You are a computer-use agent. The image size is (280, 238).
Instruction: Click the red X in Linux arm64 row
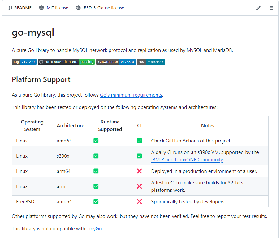(139, 171)
